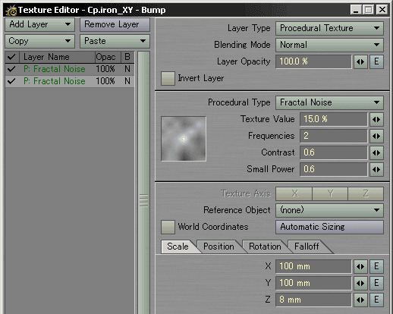393x314 pixels.
Task: Click Z scale 8 mm field
Action: tap(313, 300)
